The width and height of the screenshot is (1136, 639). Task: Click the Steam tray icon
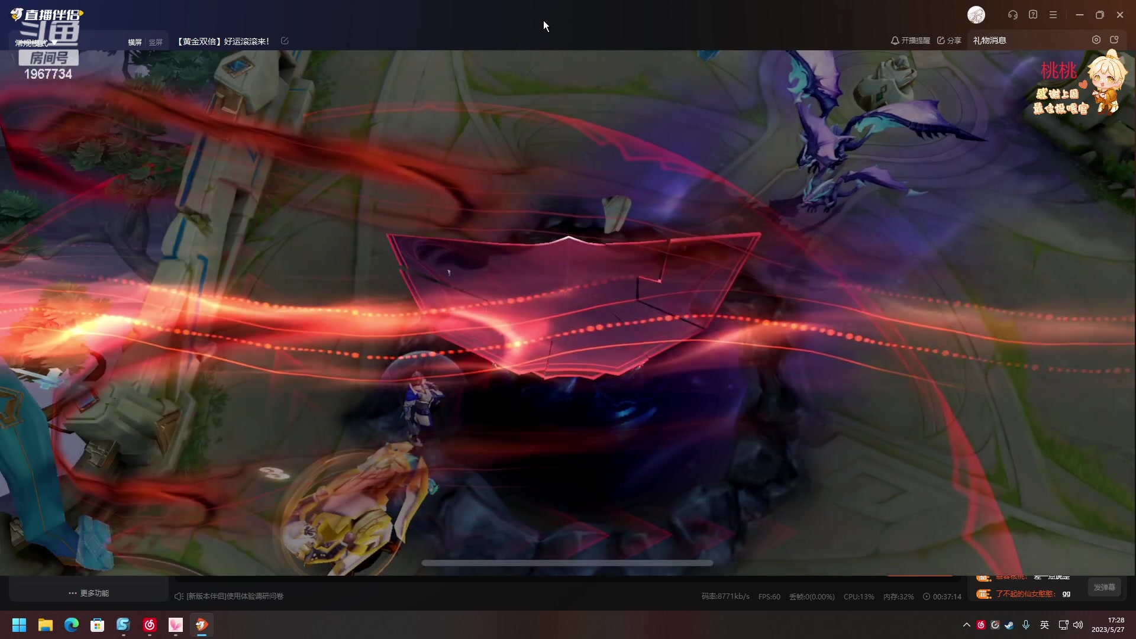tap(1009, 625)
